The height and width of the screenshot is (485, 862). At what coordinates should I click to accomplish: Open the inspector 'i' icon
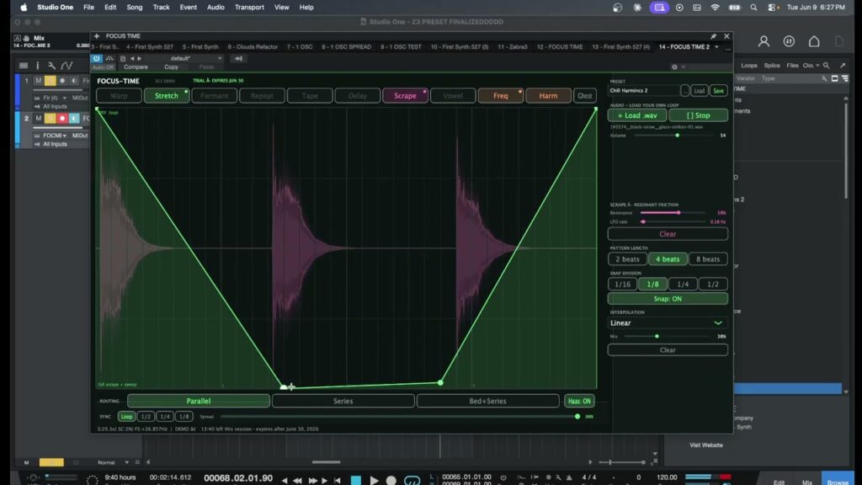pyautogui.click(x=37, y=66)
